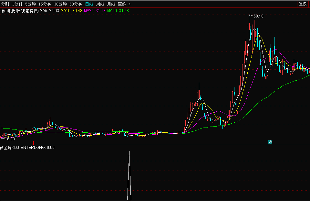Image resolution: width=310 pixels, height=201 pixels.
Task: Expand the 更多 timeframe options
Action: (x=124, y=4)
